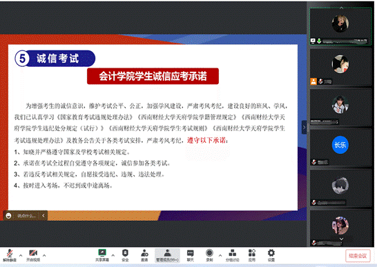Open the Chat (聊天) icon

tap(190, 255)
